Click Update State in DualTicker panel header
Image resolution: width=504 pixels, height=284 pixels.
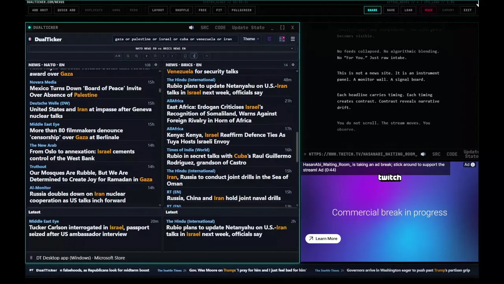coord(248,28)
